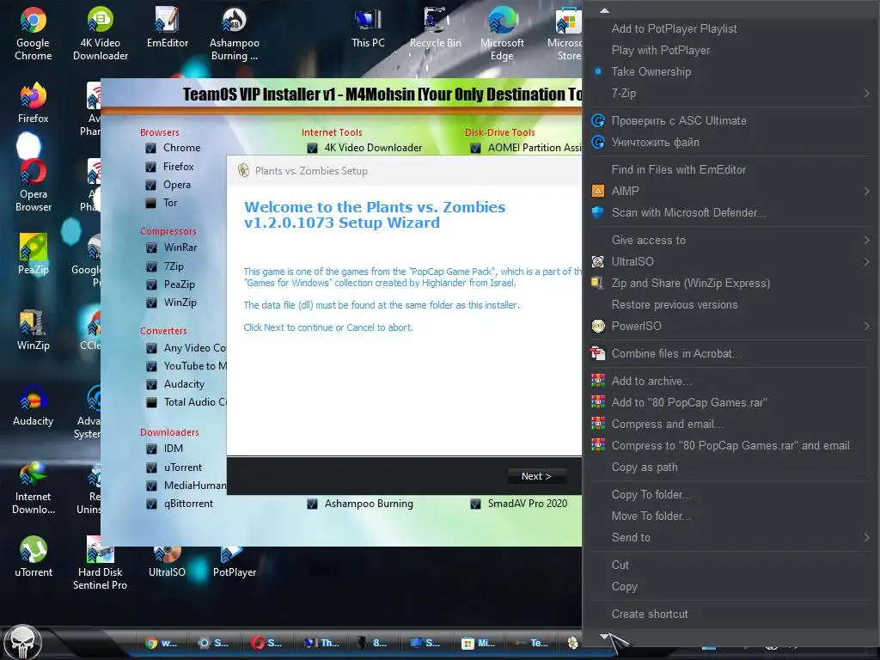Click the Plants vs. Zombies Setup title bar
Screen dimensions: 880x660
(404, 171)
